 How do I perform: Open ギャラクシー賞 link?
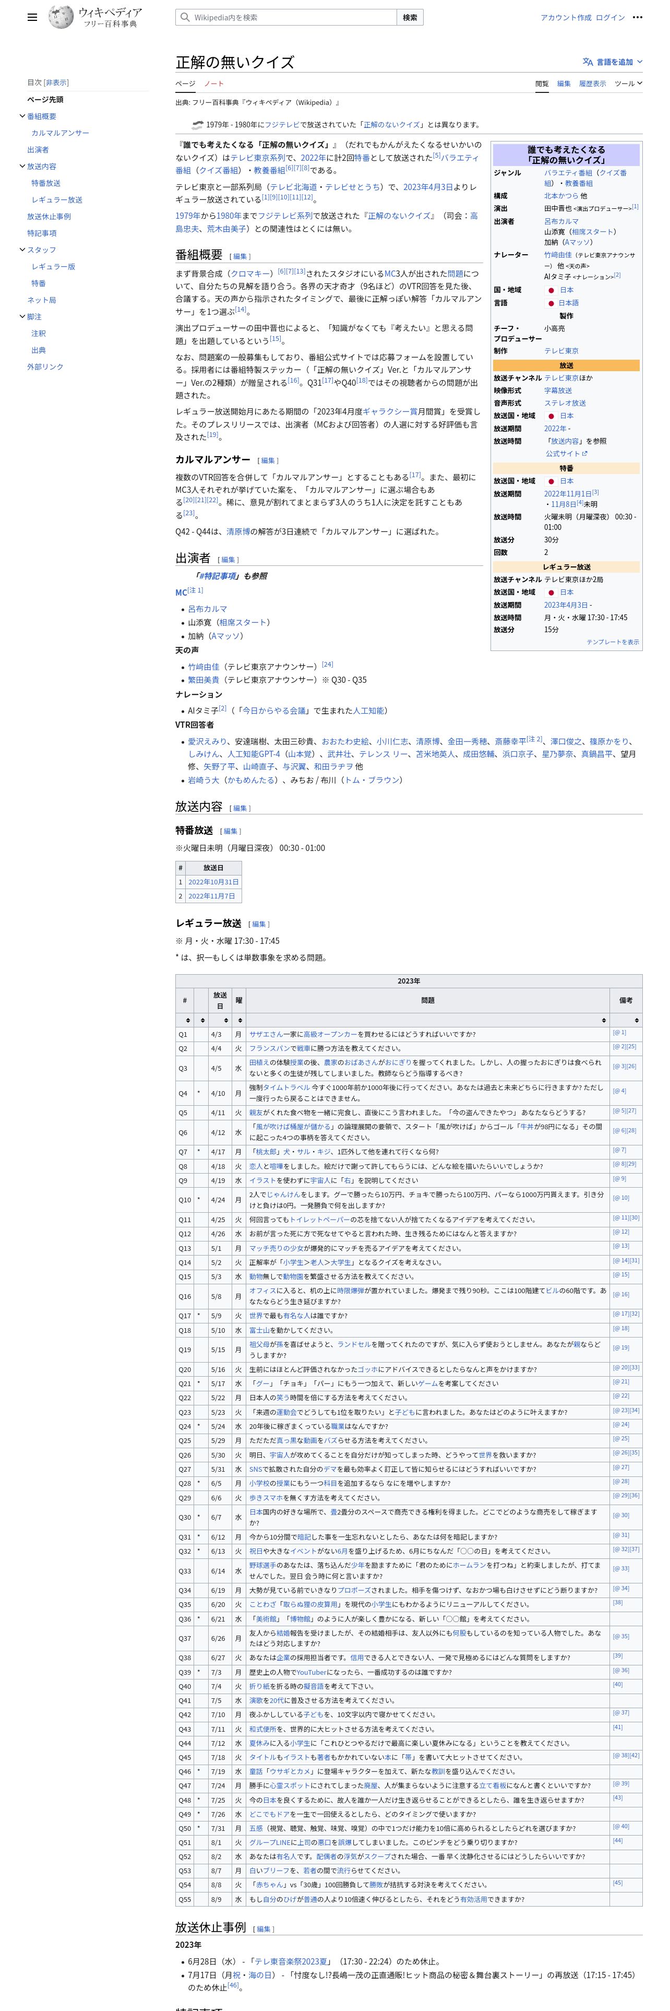point(390,411)
